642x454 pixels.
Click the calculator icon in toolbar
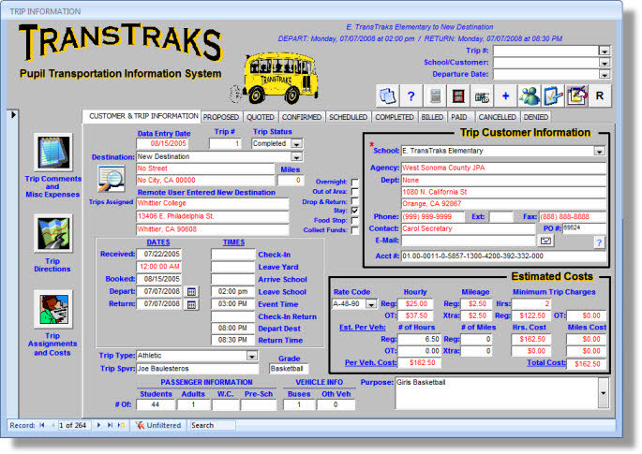(x=435, y=95)
